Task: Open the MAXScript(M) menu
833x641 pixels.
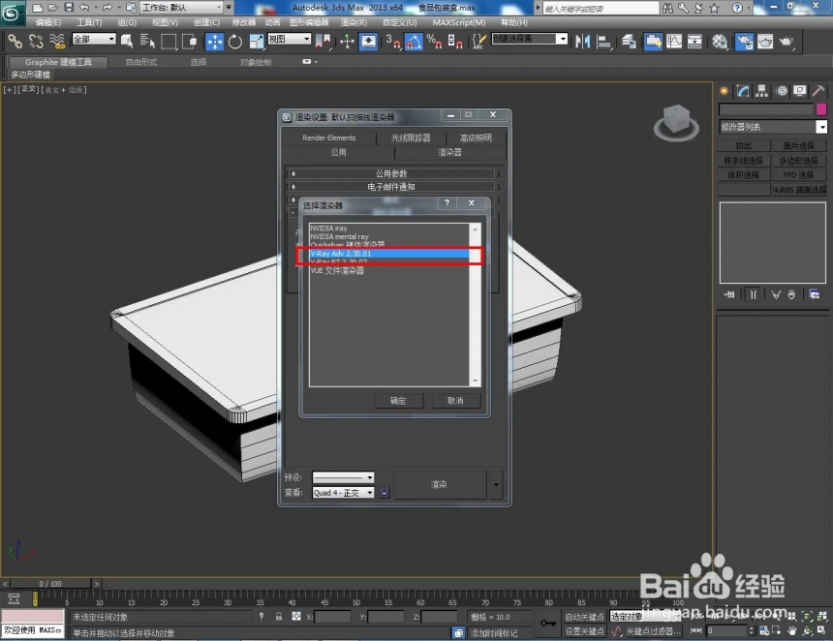Action: 458,22
